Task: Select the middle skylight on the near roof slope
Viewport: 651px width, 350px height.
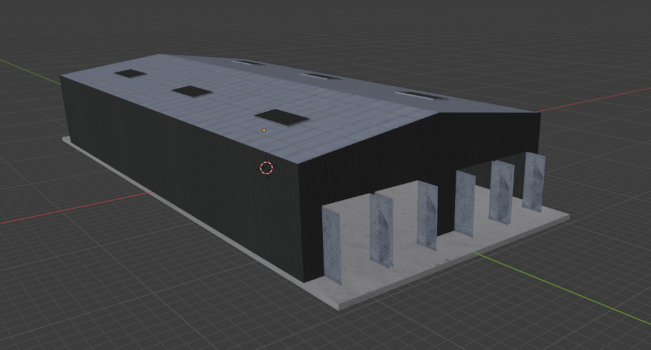Action: click(x=192, y=91)
